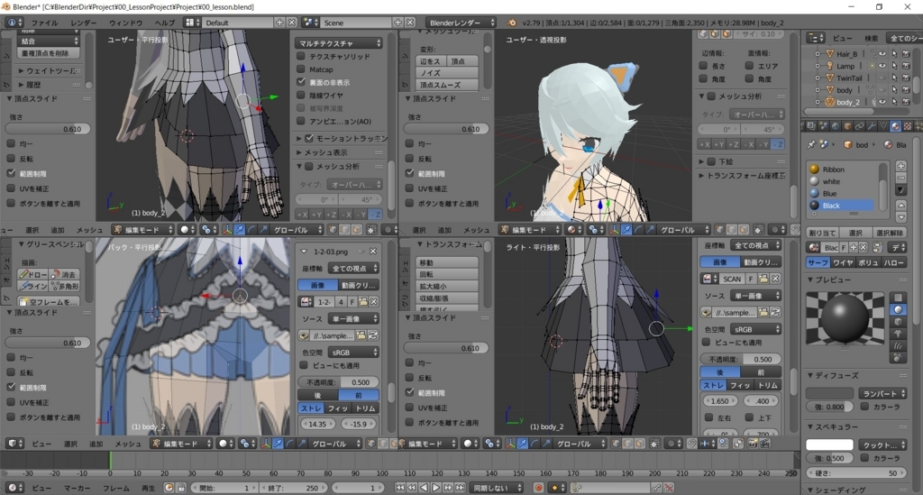
Task: Open file browser icon beside sample path
Action: pos(361,335)
